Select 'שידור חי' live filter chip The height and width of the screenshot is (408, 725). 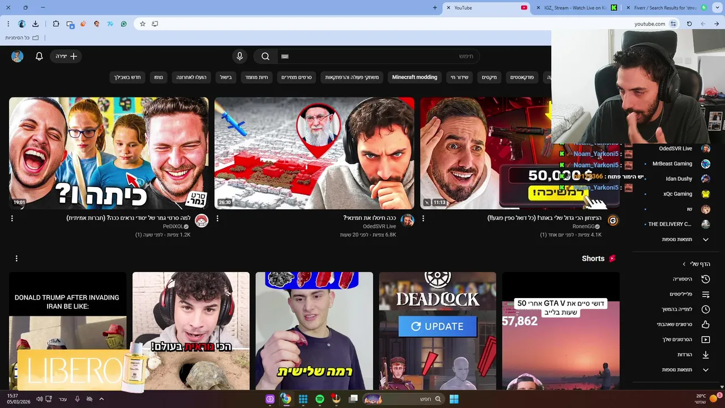tap(459, 77)
